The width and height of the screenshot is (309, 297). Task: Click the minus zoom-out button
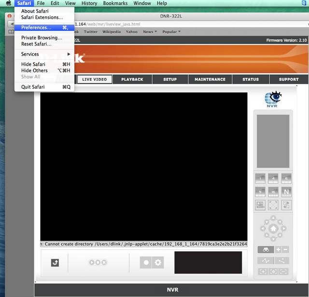point(285,250)
